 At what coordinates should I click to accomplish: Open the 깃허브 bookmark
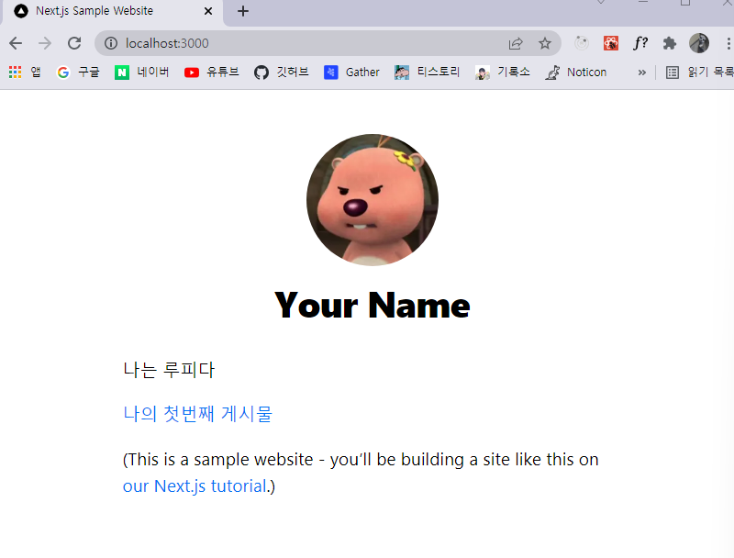282,73
